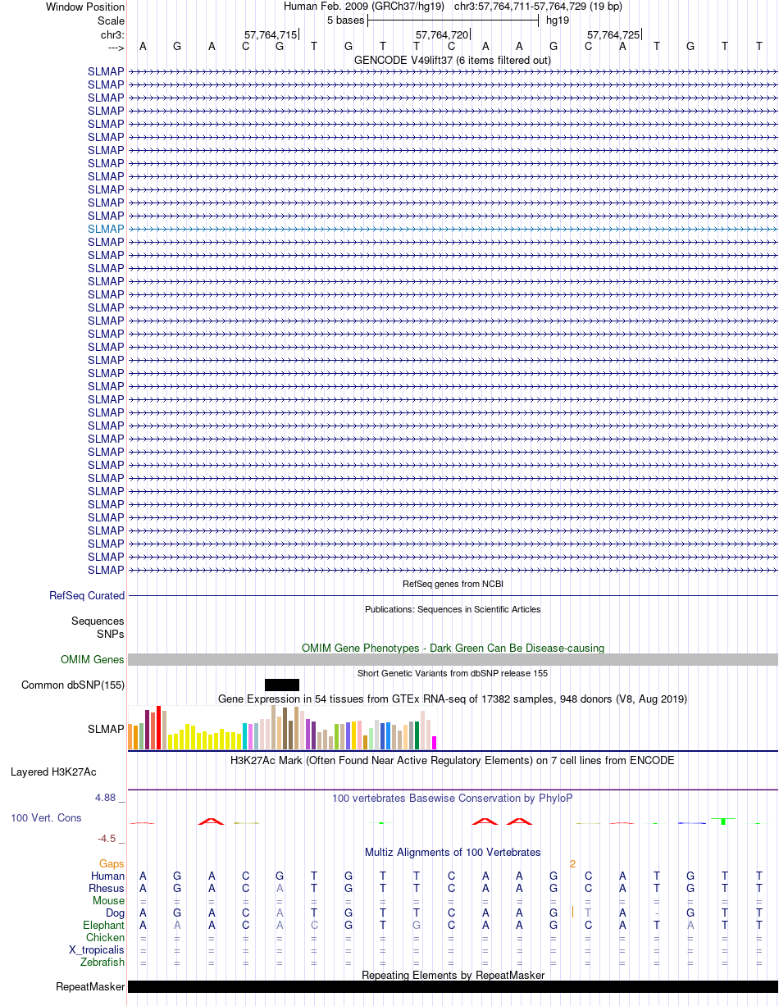
Task: Select the black dbSNP variant block
Action: (282, 685)
